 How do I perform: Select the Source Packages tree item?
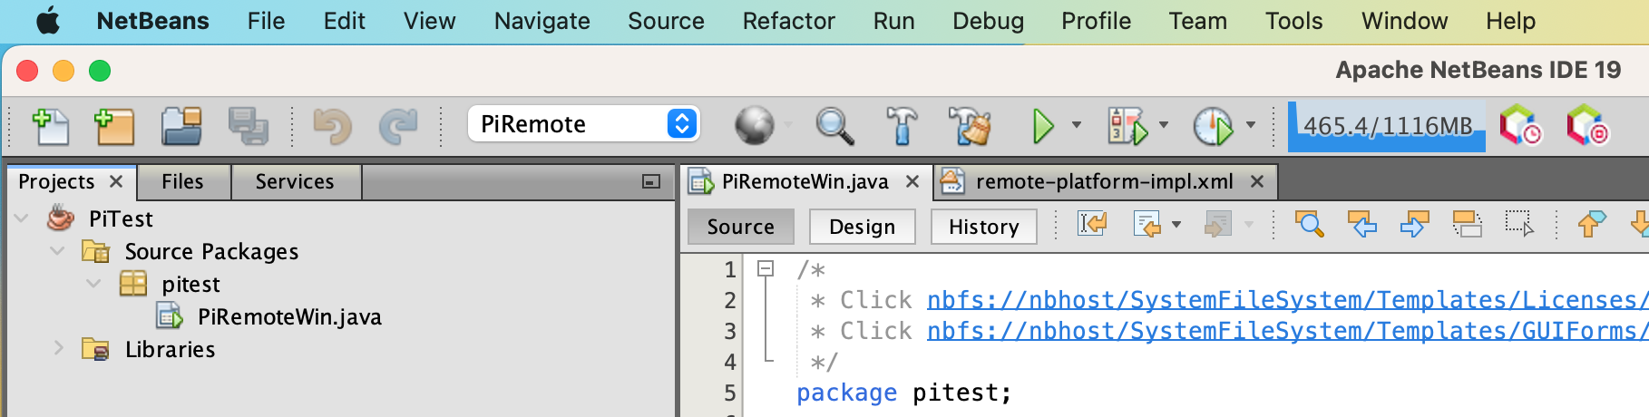click(211, 251)
